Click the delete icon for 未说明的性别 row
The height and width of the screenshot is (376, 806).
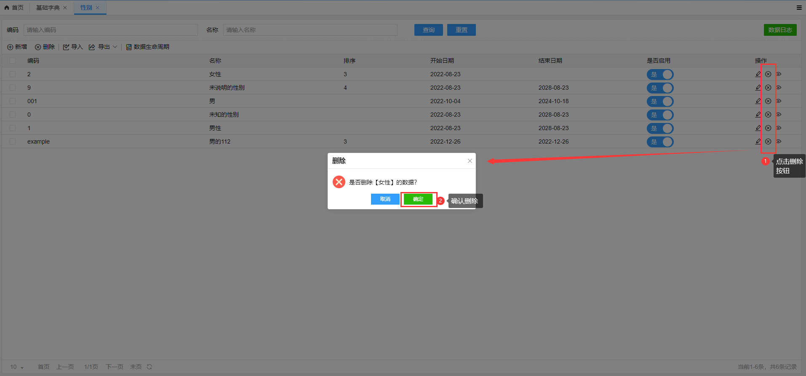coord(768,88)
